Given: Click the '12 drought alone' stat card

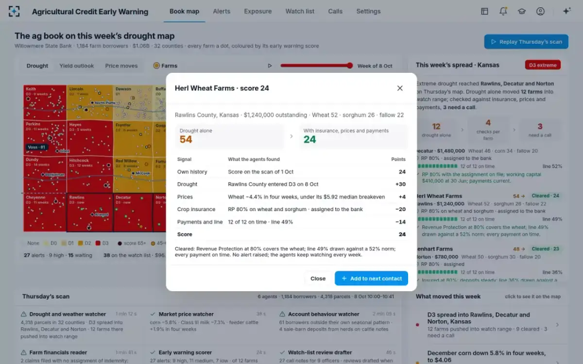Looking at the screenshot, I should 436,130.
